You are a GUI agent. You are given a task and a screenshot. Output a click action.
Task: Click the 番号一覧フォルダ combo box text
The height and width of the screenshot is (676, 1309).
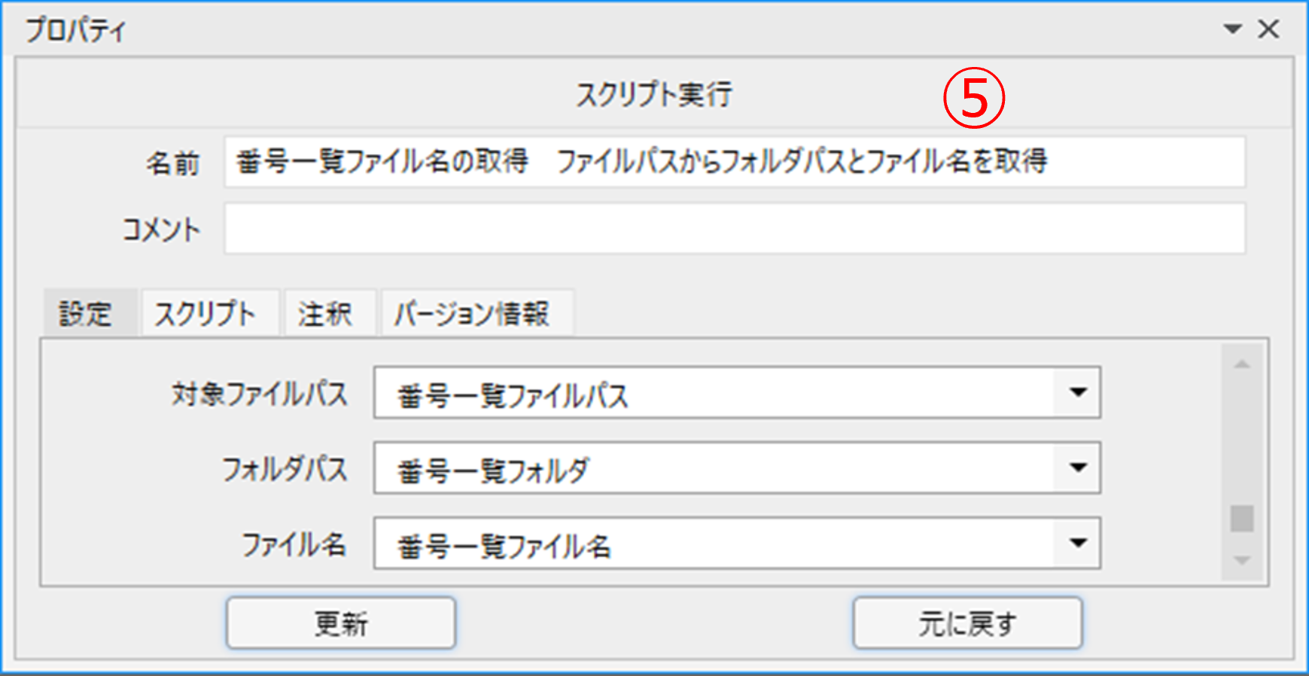[493, 470]
